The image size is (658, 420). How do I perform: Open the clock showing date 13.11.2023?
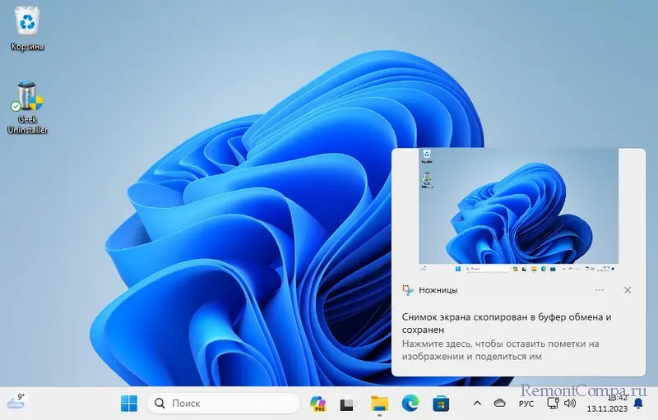pos(607,404)
